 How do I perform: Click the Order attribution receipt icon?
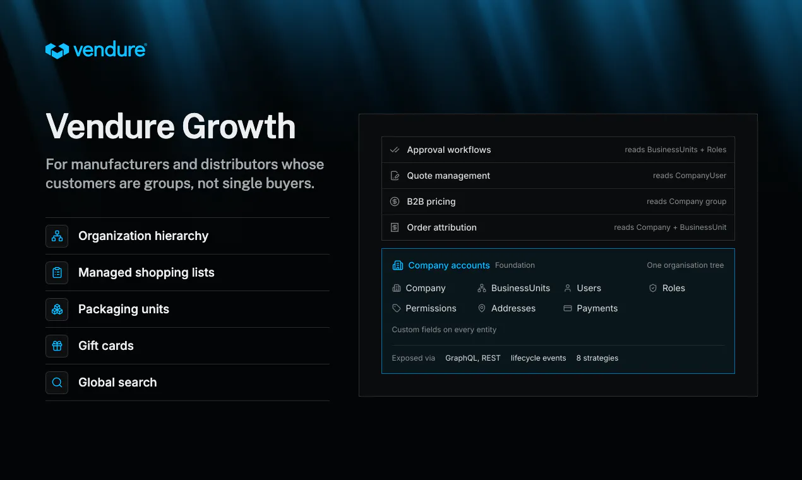(395, 228)
